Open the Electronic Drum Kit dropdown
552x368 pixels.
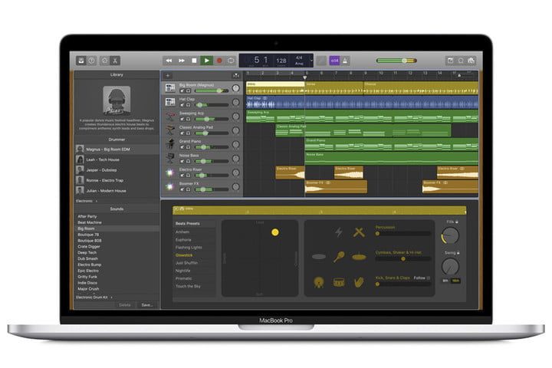[94, 297]
